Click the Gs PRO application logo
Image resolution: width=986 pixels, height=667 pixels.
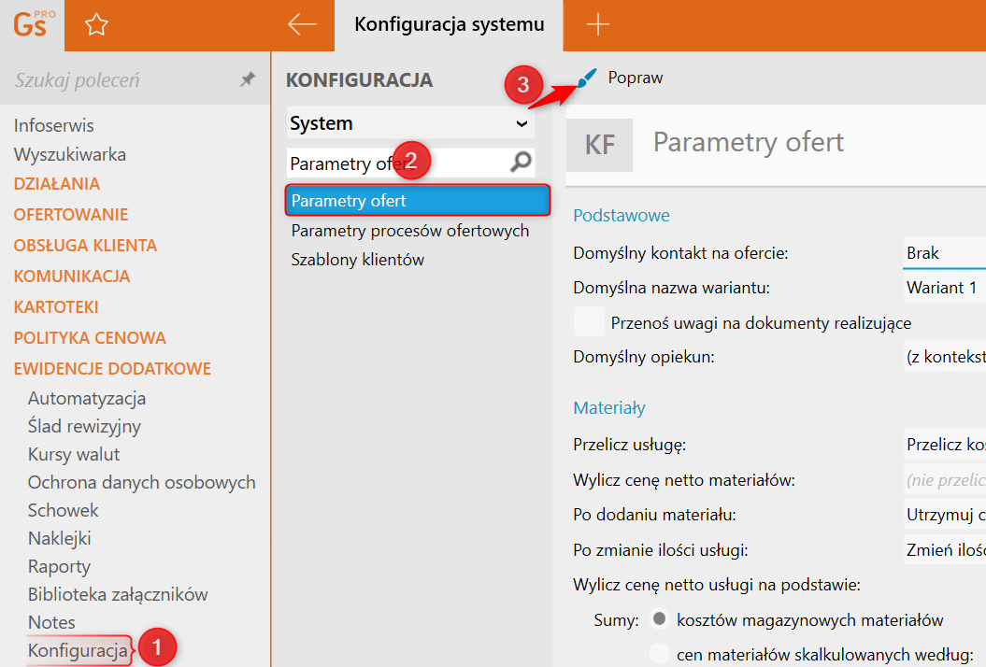(x=33, y=24)
